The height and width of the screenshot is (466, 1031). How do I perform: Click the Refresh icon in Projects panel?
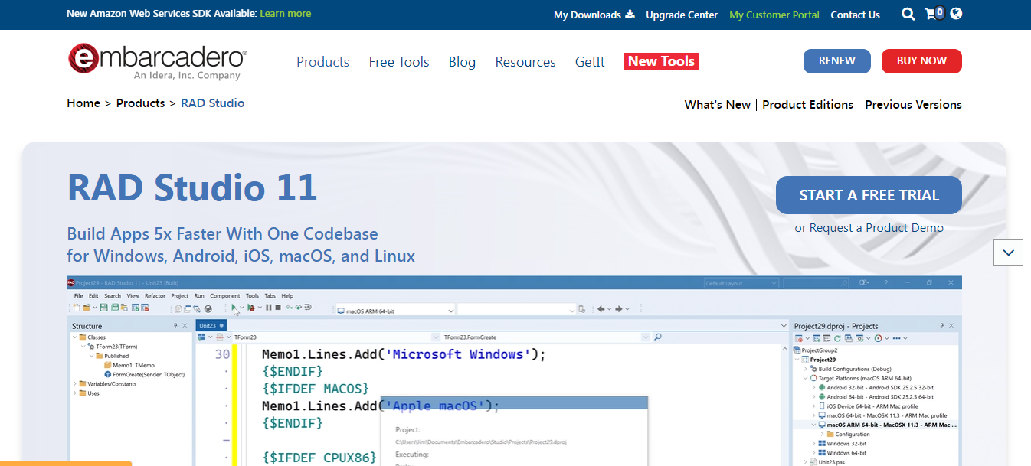tap(837, 338)
